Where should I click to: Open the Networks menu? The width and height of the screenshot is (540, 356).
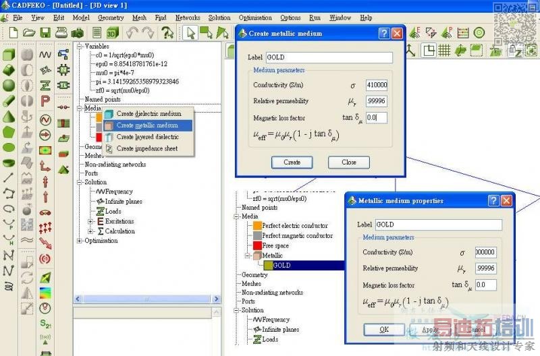tap(188, 18)
